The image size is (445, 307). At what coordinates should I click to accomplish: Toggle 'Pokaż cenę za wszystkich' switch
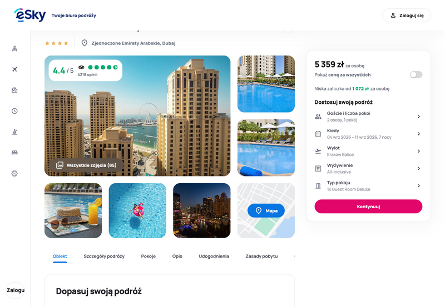point(416,75)
